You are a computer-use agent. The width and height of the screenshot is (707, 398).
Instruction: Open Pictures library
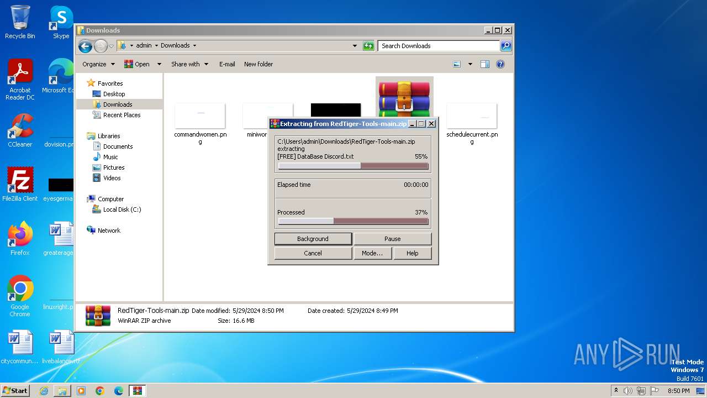(x=114, y=167)
